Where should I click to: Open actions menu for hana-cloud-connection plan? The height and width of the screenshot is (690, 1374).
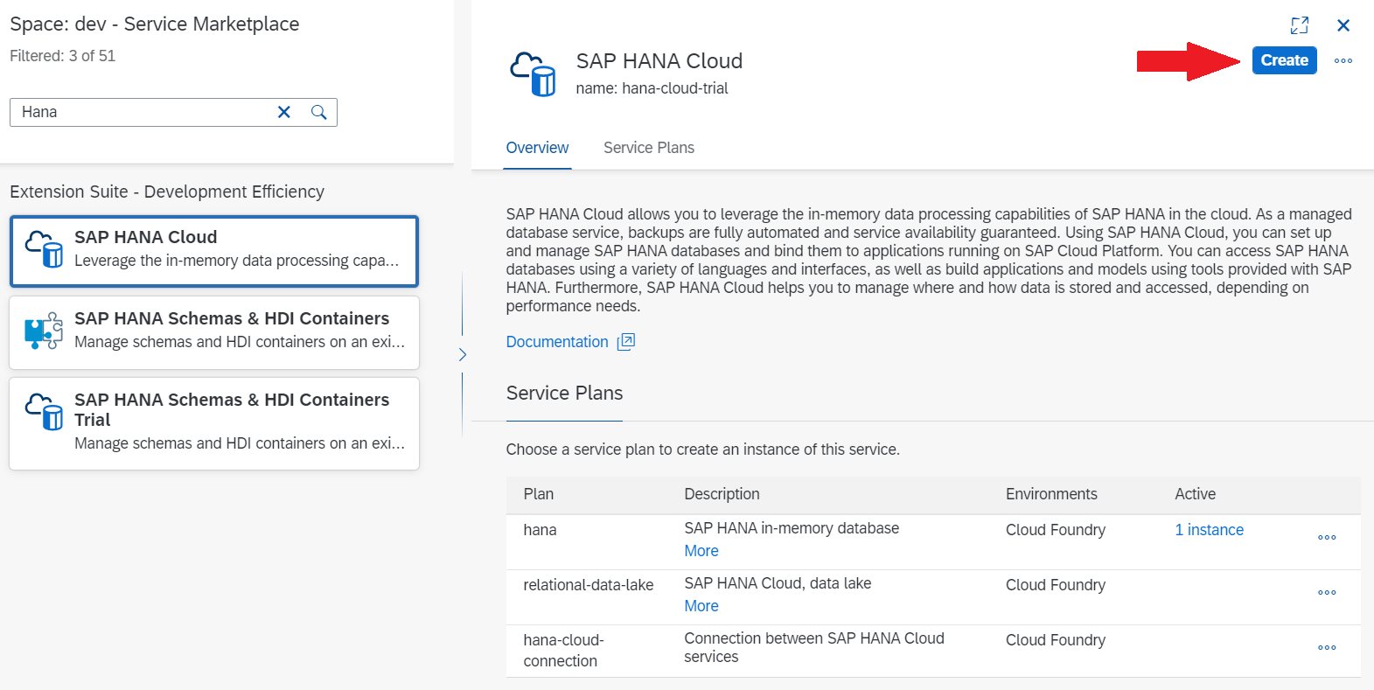[x=1327, y=648]
